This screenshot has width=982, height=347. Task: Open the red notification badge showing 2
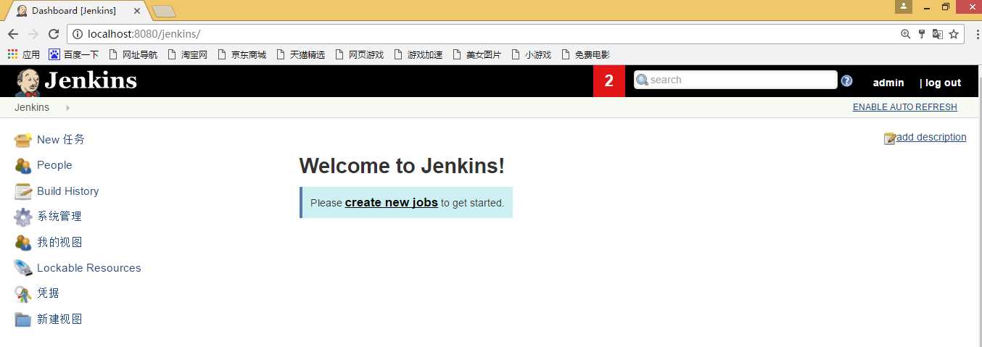tap(609, 81)
